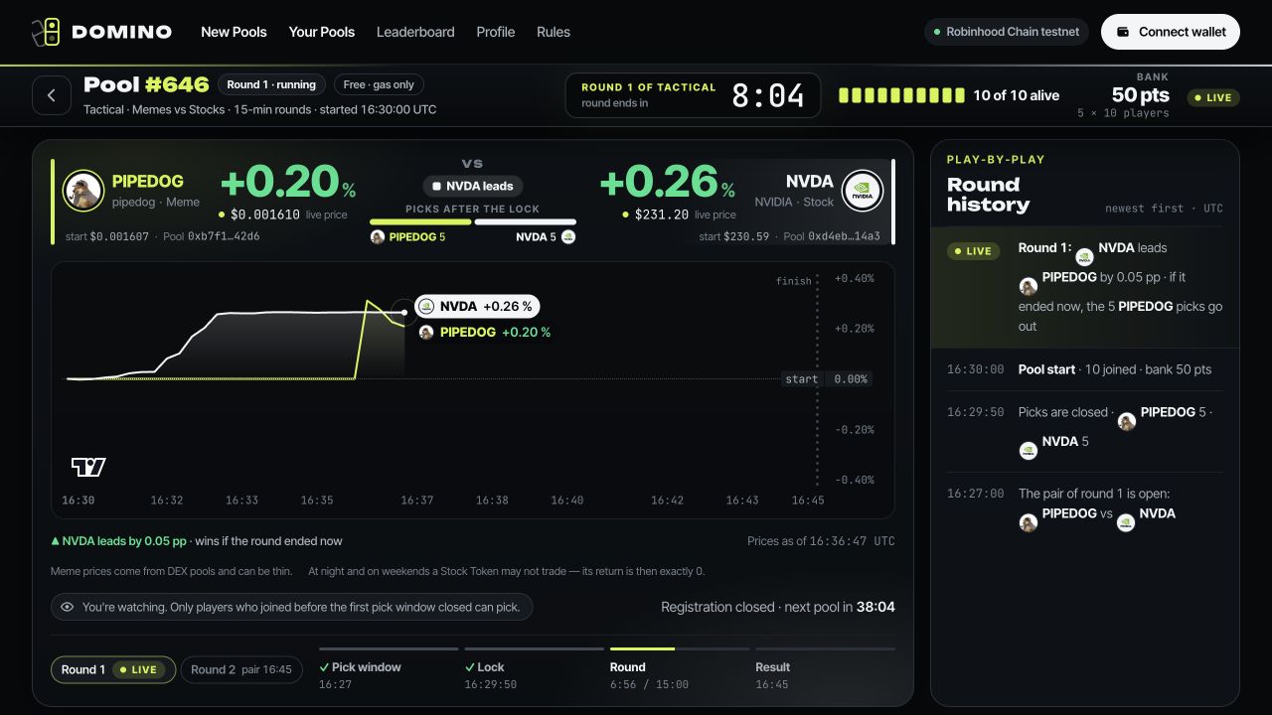
Task: Click the checkmark next to Pick window
Action: (324, 667)
